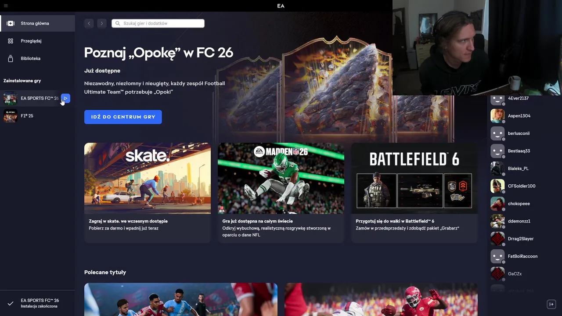Viewport: 562px width, 316px height.
Task: Launch EA SPORTS FC 26 play button
Action: [x=65, y=98]
